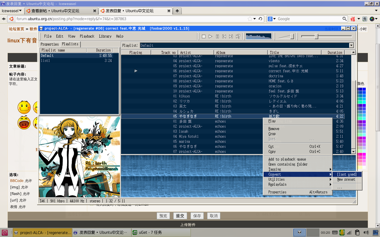This screenshot has width=380, height=237.
Task: Expand the Utilities submenu
Action: coord(298,180)
